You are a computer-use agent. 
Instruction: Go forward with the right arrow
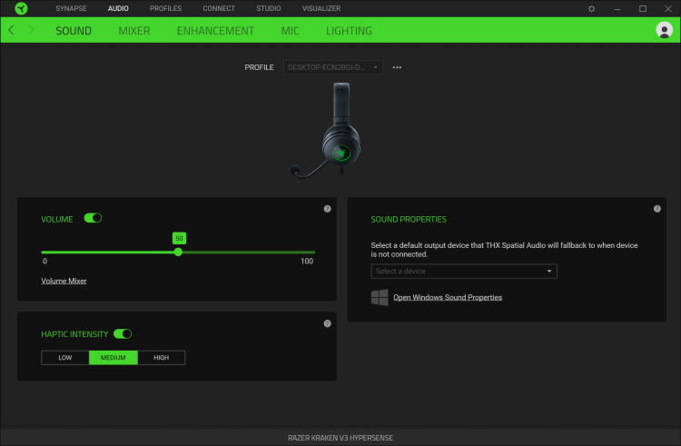31,30
